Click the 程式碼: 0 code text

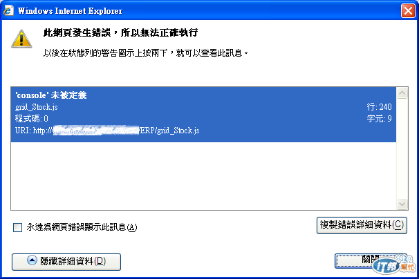pos(32,119)
